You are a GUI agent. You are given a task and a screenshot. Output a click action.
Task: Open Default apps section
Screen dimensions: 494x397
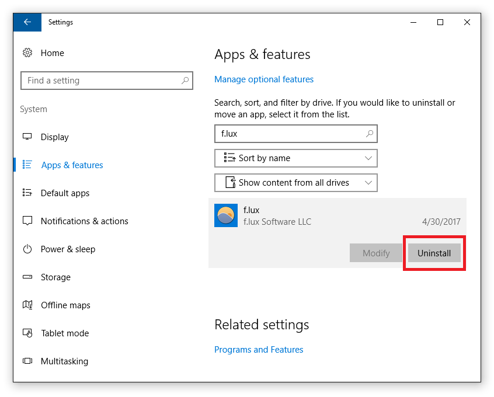click(65, 193)
